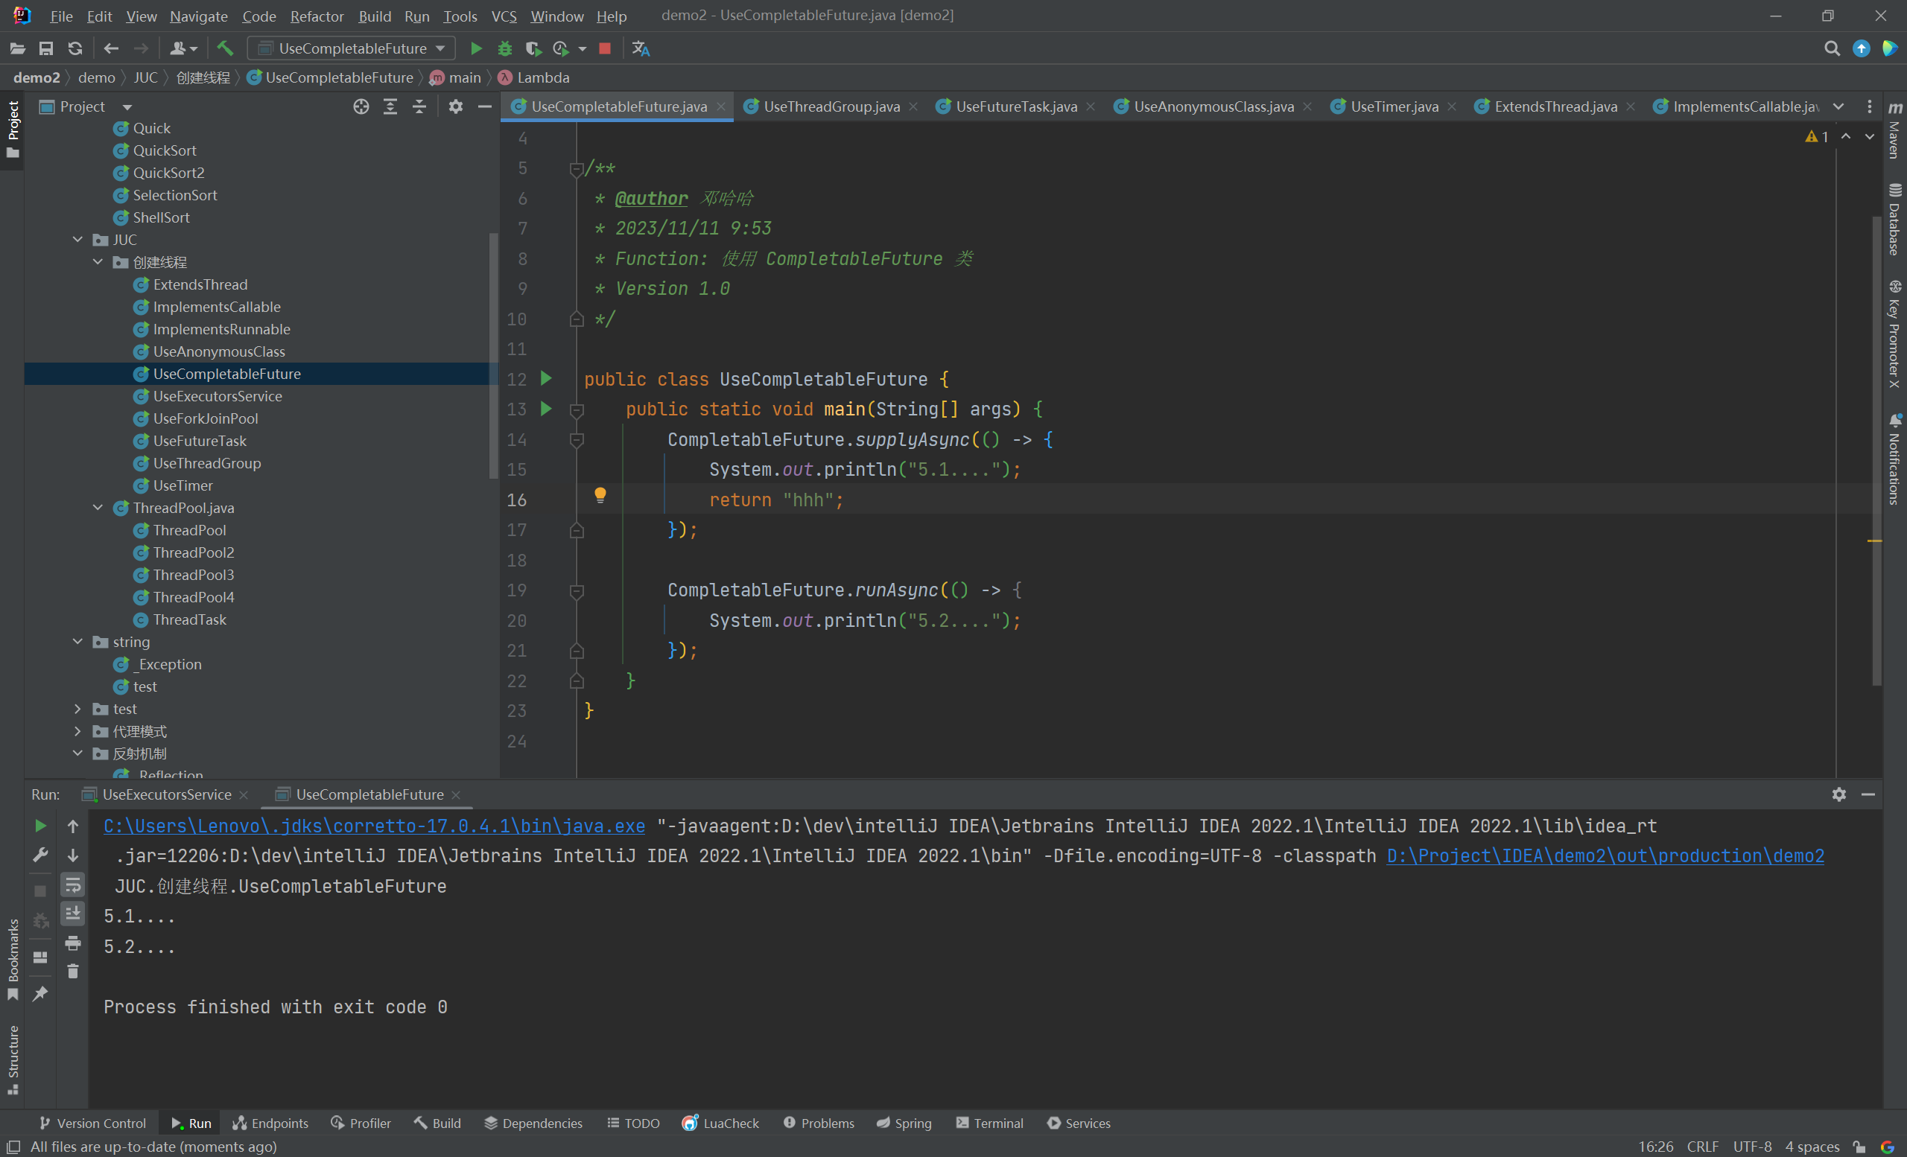
Task: Toggle the Run console layout icon
Action: click(40, 957)
